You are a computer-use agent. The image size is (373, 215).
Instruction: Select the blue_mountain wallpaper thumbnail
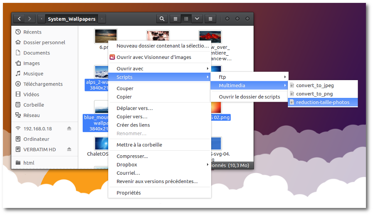click(101, 107)
